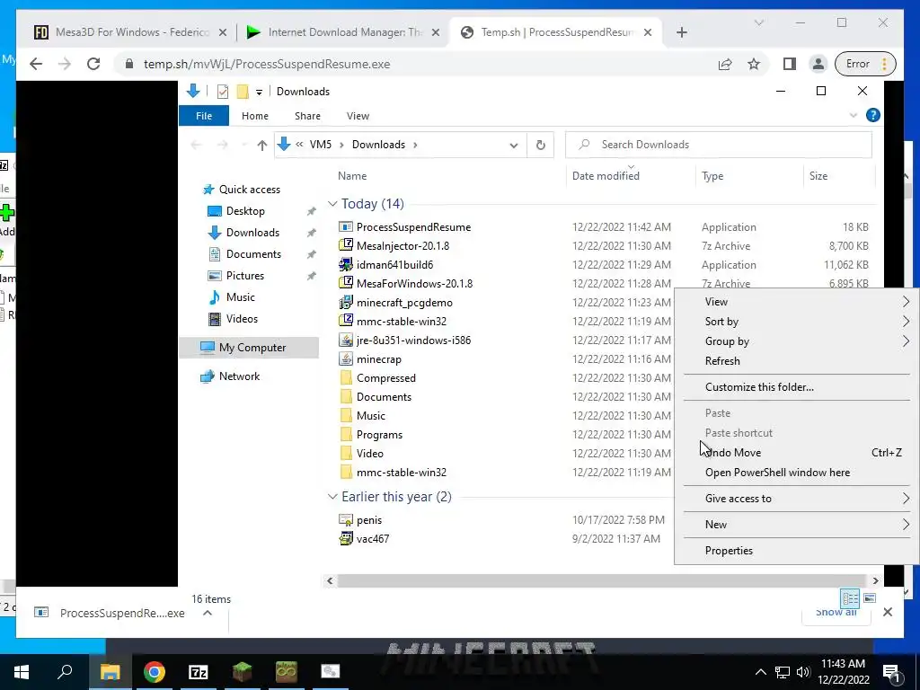Switch to the details view layout icon
The height and width of the screenshot is (690, 920).
pos(850,597)
